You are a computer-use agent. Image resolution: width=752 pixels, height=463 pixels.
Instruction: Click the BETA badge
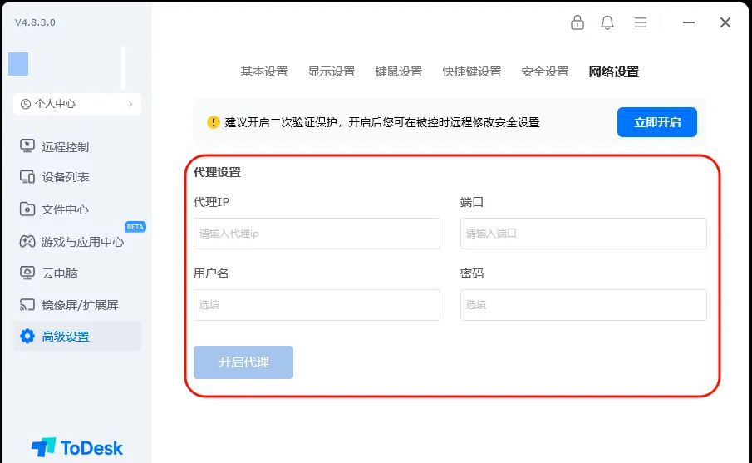coord(135,227)
